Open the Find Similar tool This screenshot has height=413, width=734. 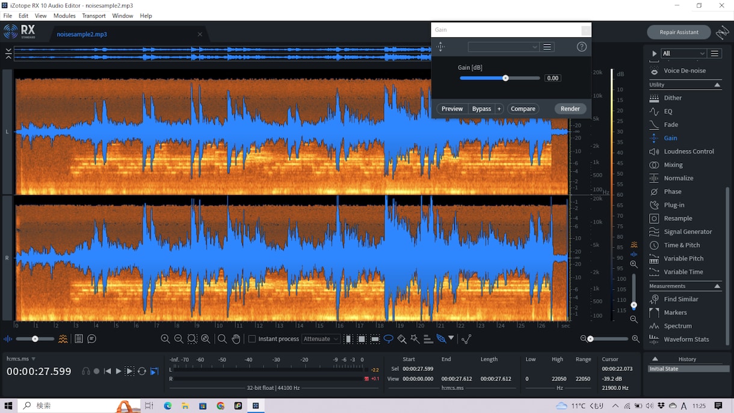681,299
